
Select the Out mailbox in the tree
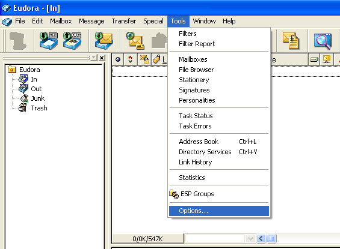(x=36, y=89)
